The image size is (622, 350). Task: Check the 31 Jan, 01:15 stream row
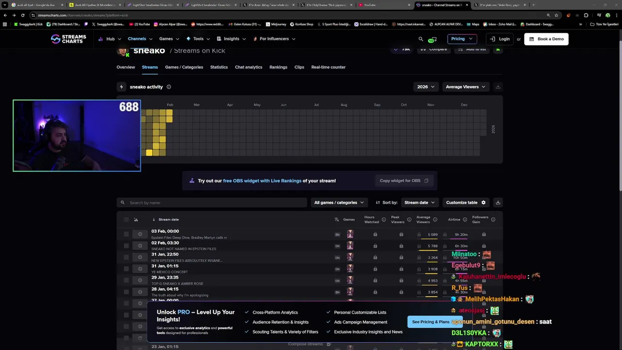(x=126, y=269)
